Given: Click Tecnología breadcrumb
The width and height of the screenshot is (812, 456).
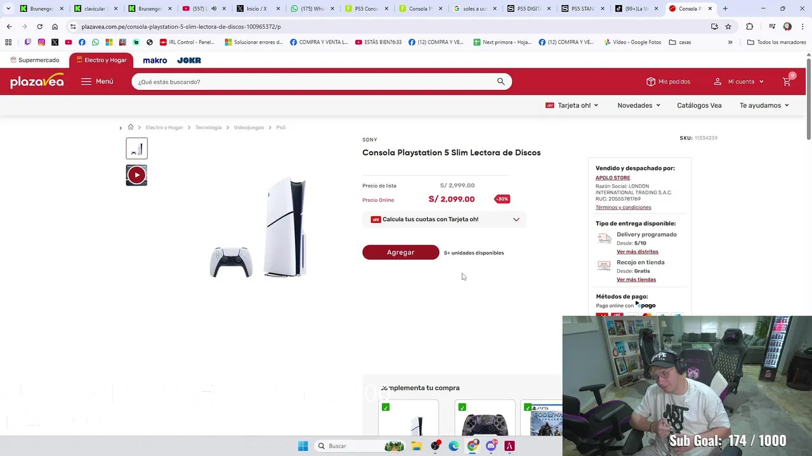Looking at the screenshot, I should [x=208, y=127].
